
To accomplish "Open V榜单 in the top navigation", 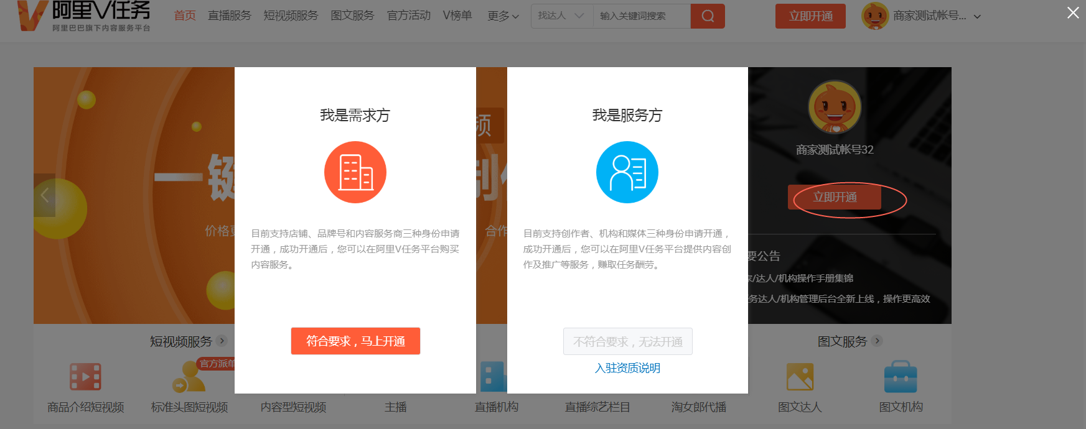I will [457, 16].
